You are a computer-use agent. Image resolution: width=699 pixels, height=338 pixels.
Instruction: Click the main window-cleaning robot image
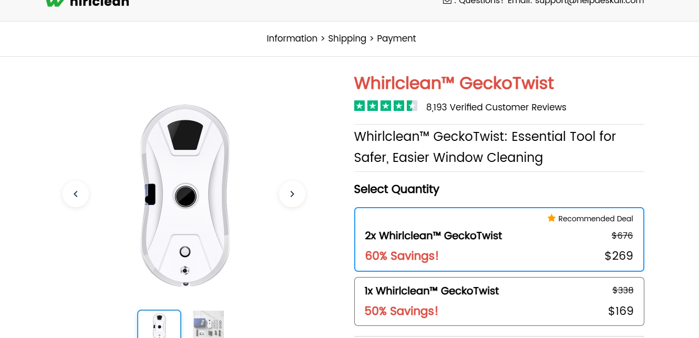pyautogui.click(x=184, y=195)
